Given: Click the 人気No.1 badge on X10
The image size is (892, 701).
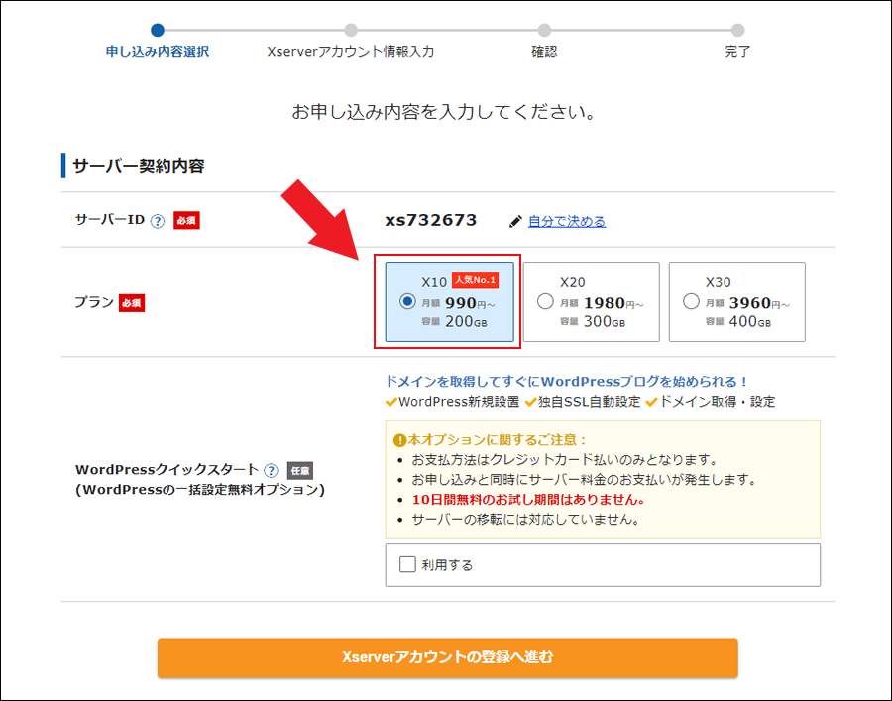Looking at the screenshot, I should [x=475, y=280].
